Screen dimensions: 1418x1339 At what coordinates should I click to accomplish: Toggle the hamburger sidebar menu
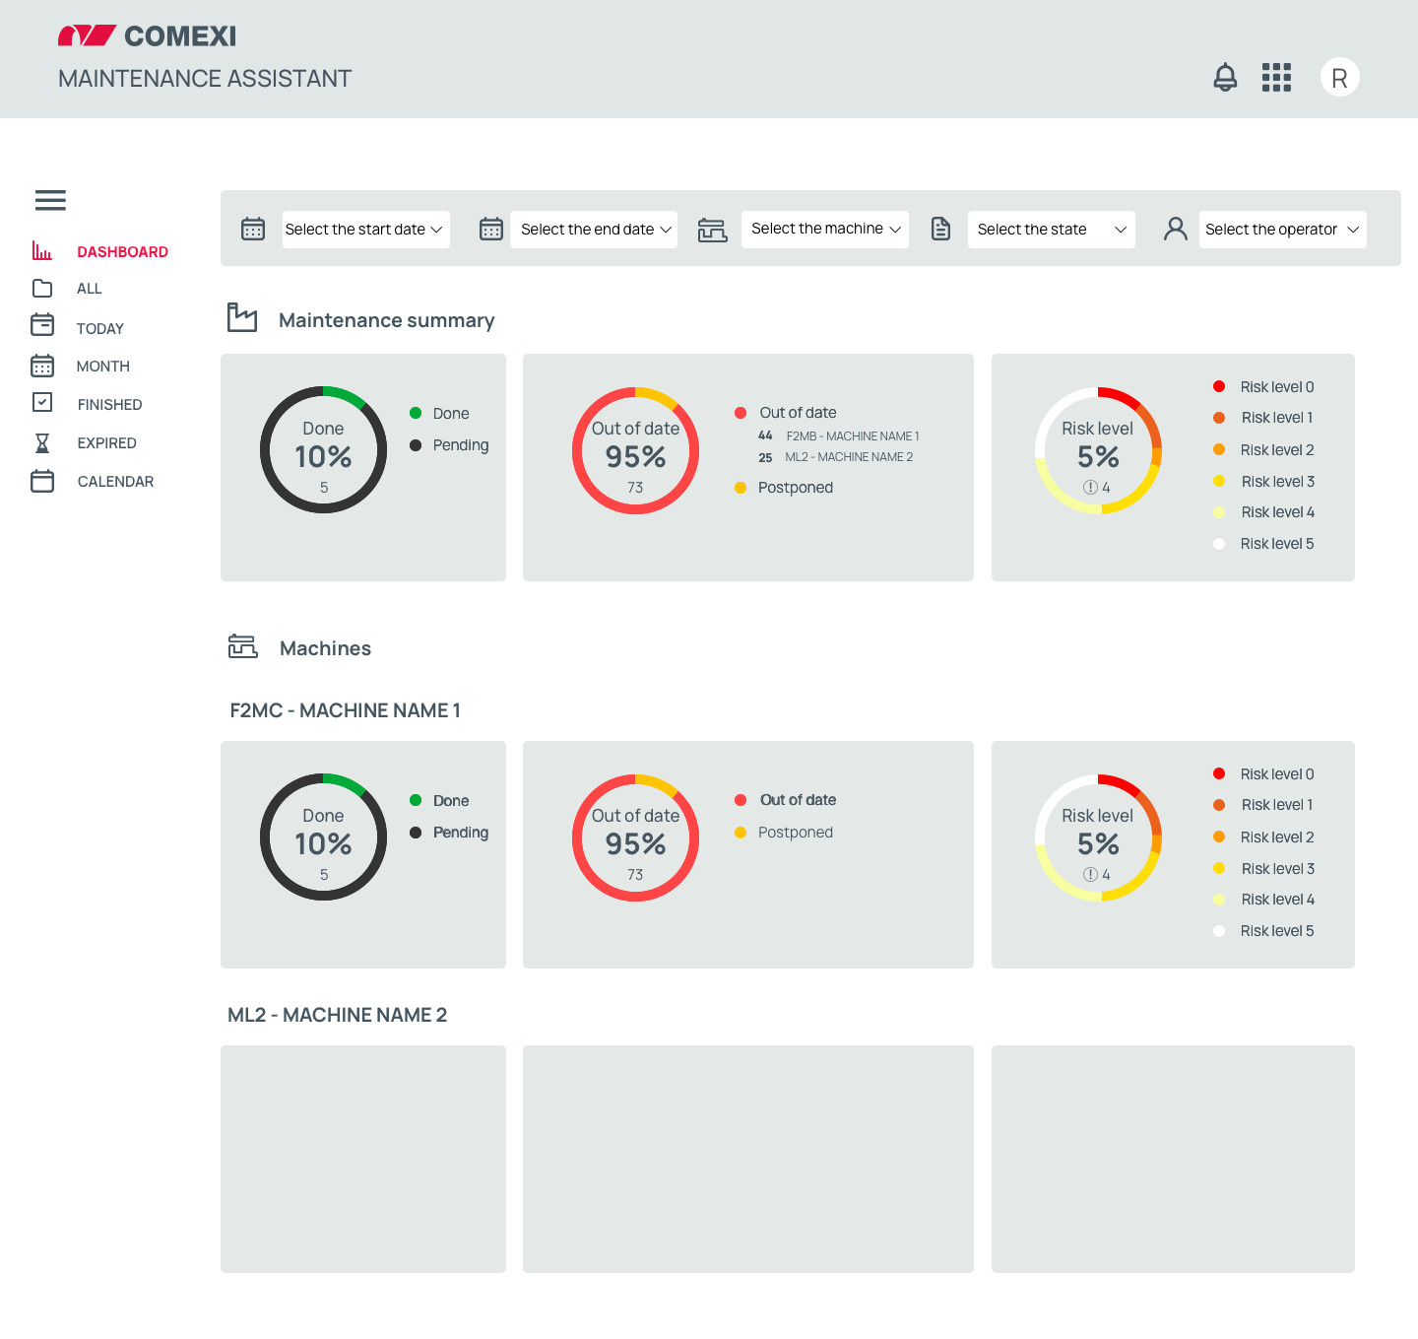pyautogui.click(x=50, y=200)
